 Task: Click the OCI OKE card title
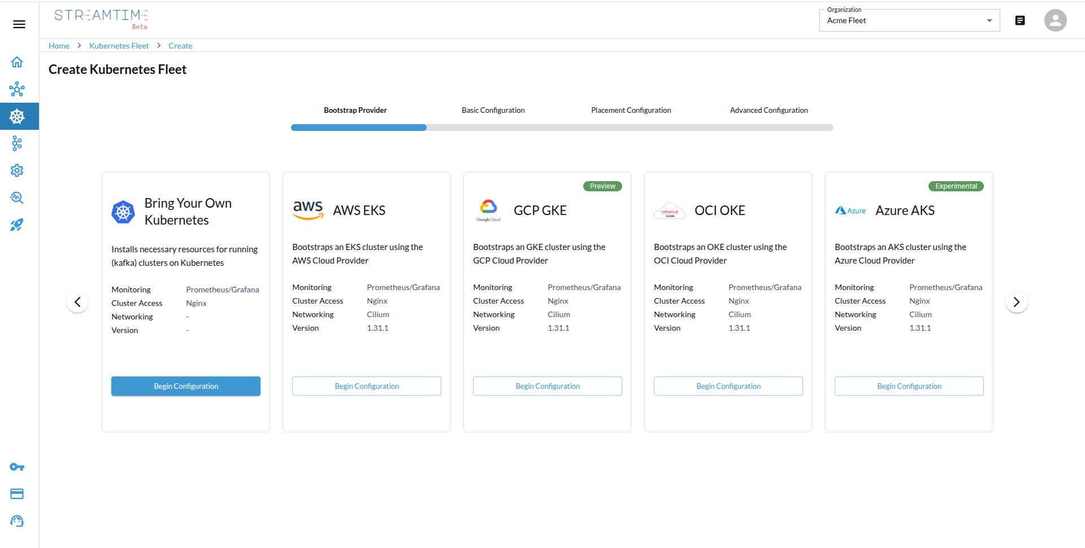point(720,211)
